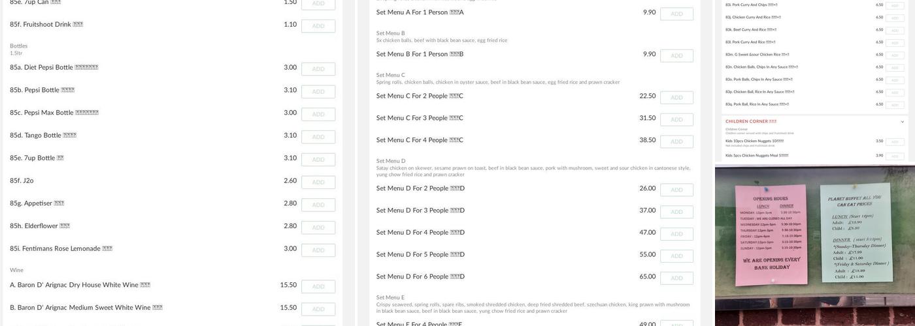The height and width of the screenshot is (326, 915).
Task: Add Kids 10pcs Chicken Nuggets meal
Action: 895,141
